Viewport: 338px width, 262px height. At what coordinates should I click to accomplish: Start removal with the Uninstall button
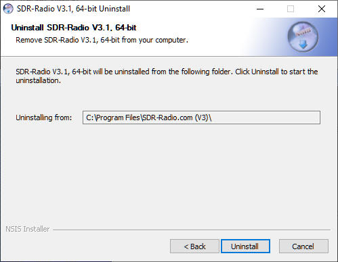[245, 246]
